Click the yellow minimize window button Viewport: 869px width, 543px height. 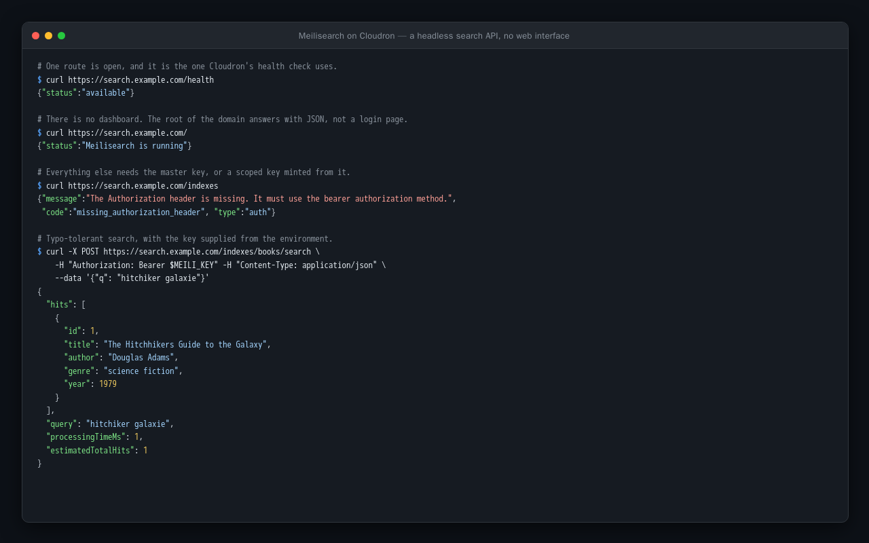point(48,35)
